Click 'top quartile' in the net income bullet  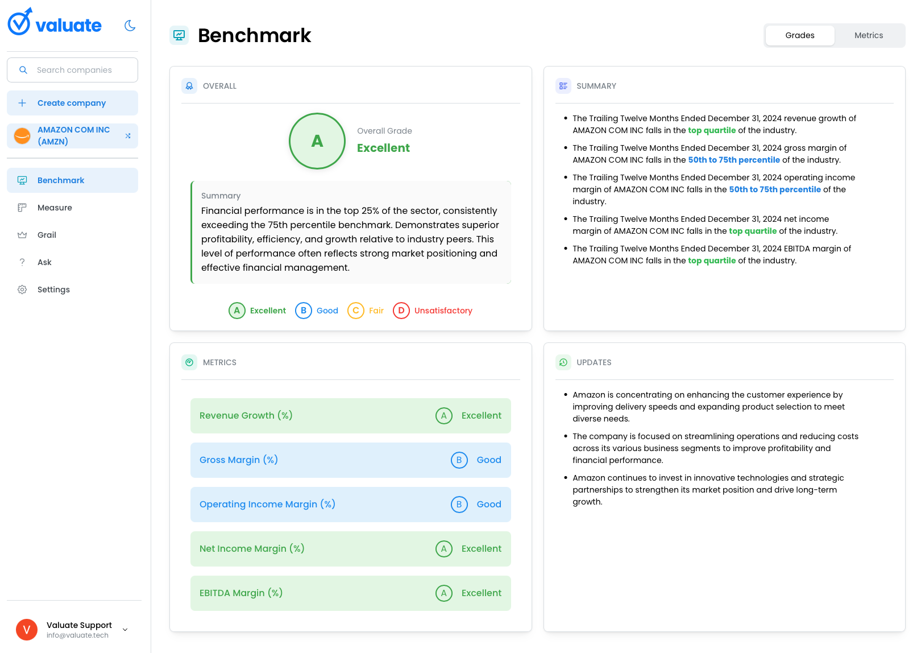[753, 231]
